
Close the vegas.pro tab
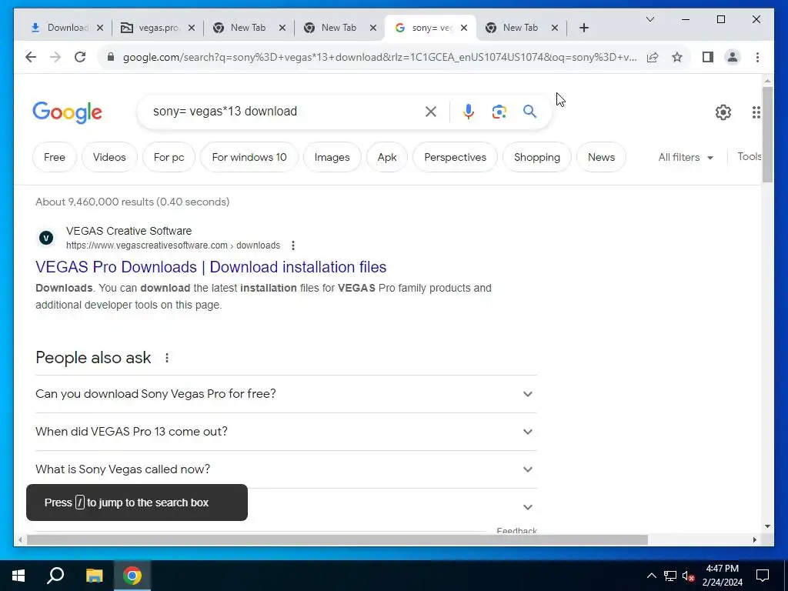click(192, 28)
